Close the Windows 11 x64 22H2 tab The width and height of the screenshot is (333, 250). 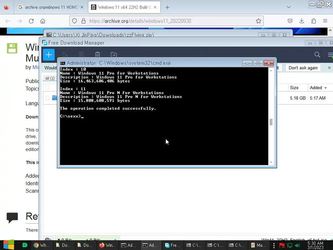coord(155,7)
